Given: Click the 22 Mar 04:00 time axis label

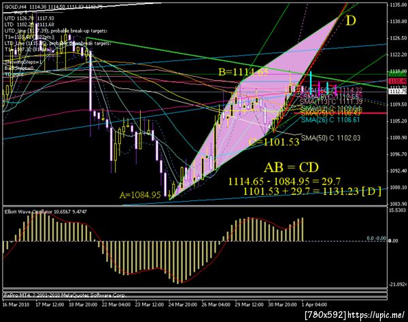Looking at the screenshot, I should tap(116, 304).
